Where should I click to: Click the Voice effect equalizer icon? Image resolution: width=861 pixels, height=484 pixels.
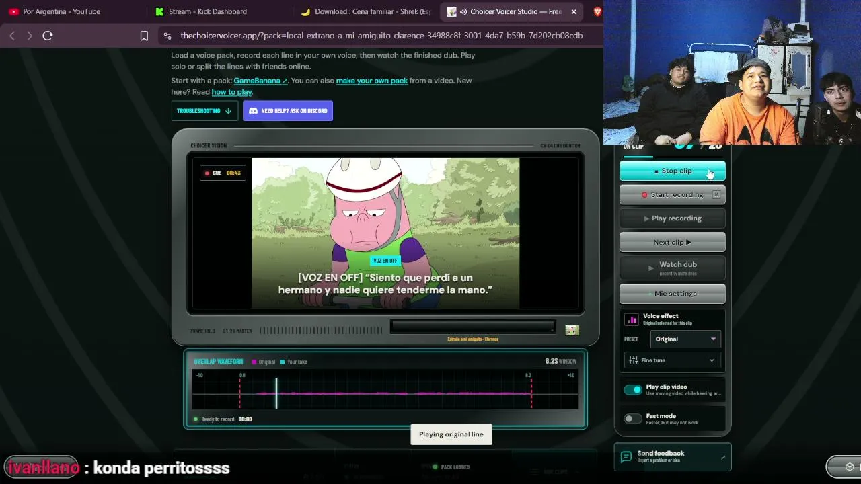[x=632, y=320]
